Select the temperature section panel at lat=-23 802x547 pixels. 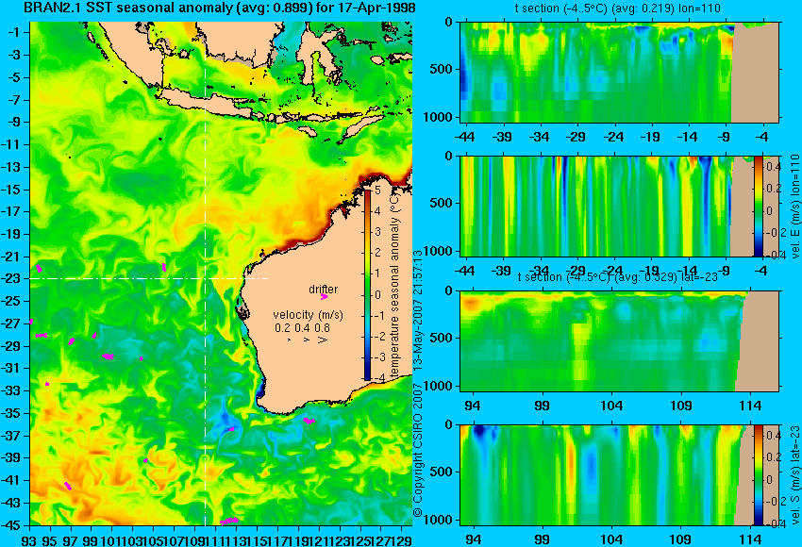619,341
